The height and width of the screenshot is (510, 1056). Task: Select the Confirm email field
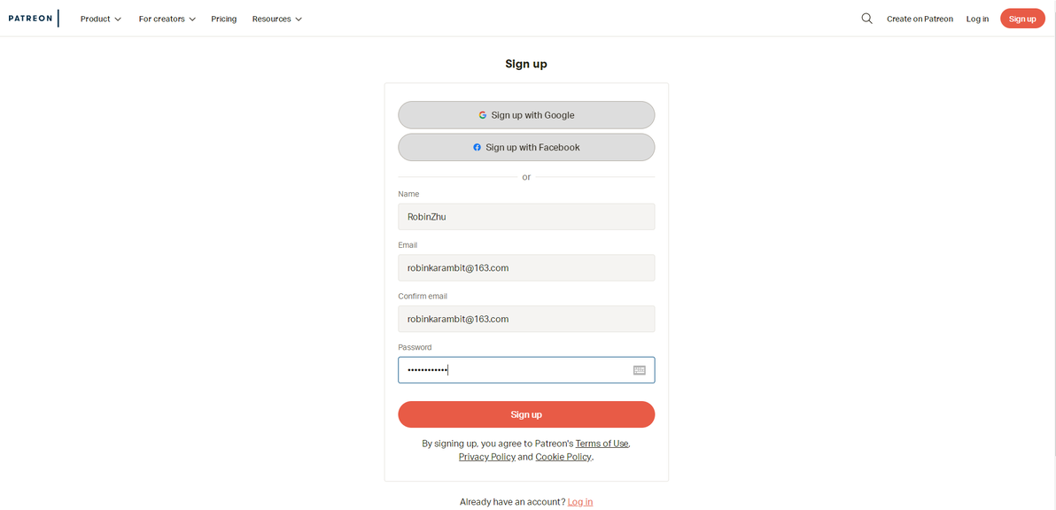pos(526,319)
